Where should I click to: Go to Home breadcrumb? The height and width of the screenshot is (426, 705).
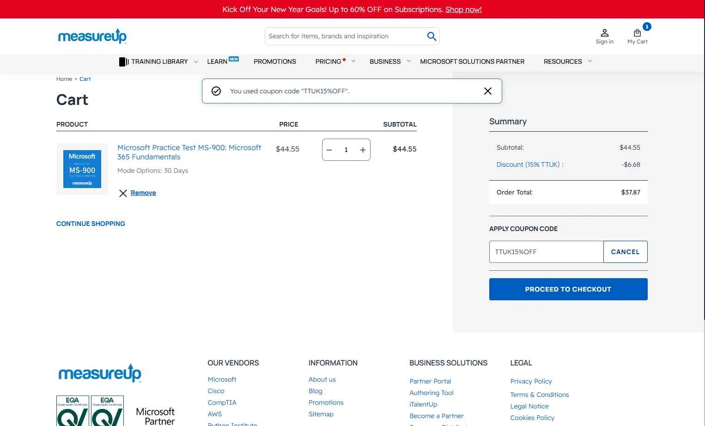tap(64, 79)
